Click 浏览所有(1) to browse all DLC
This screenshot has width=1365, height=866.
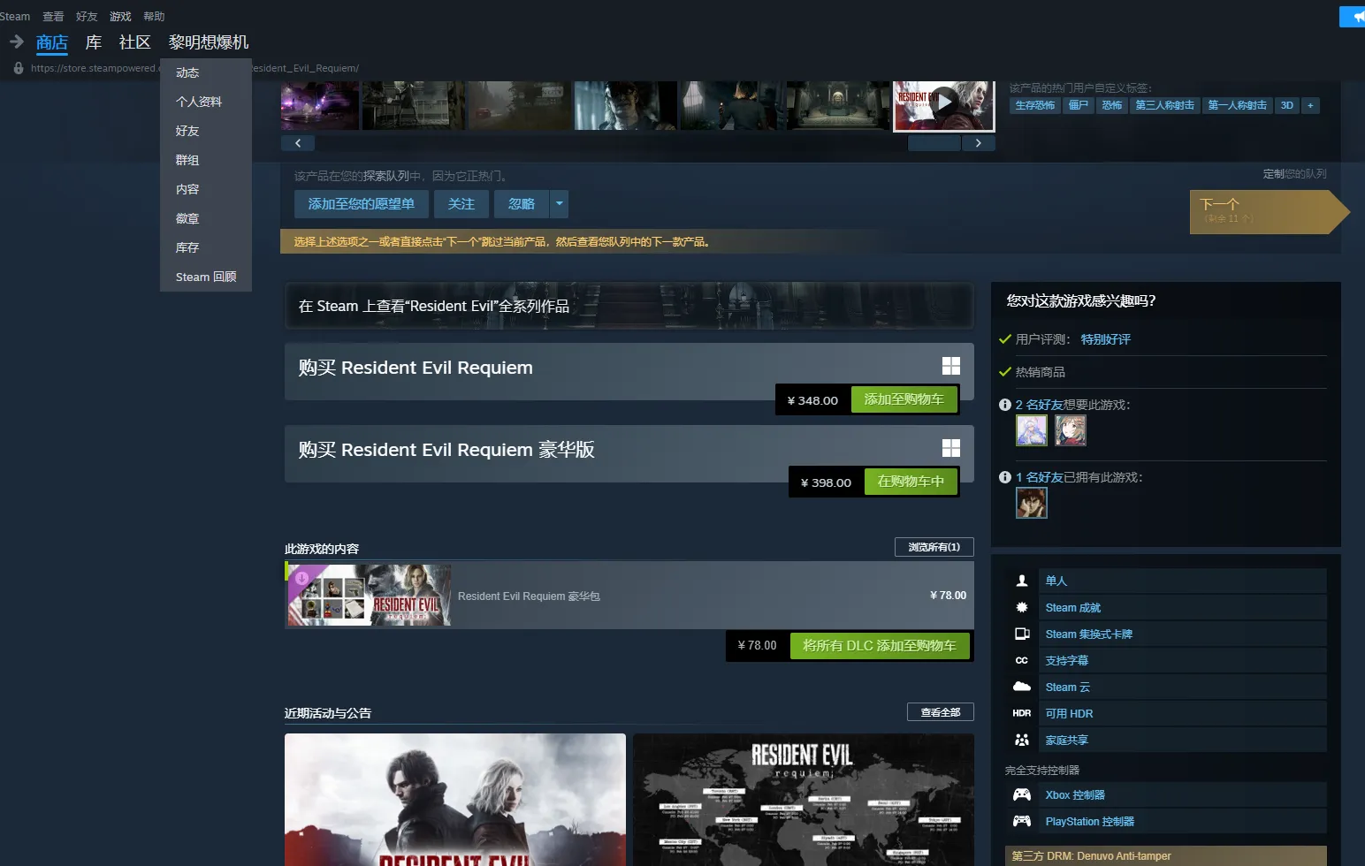click(x=934, y=547)
